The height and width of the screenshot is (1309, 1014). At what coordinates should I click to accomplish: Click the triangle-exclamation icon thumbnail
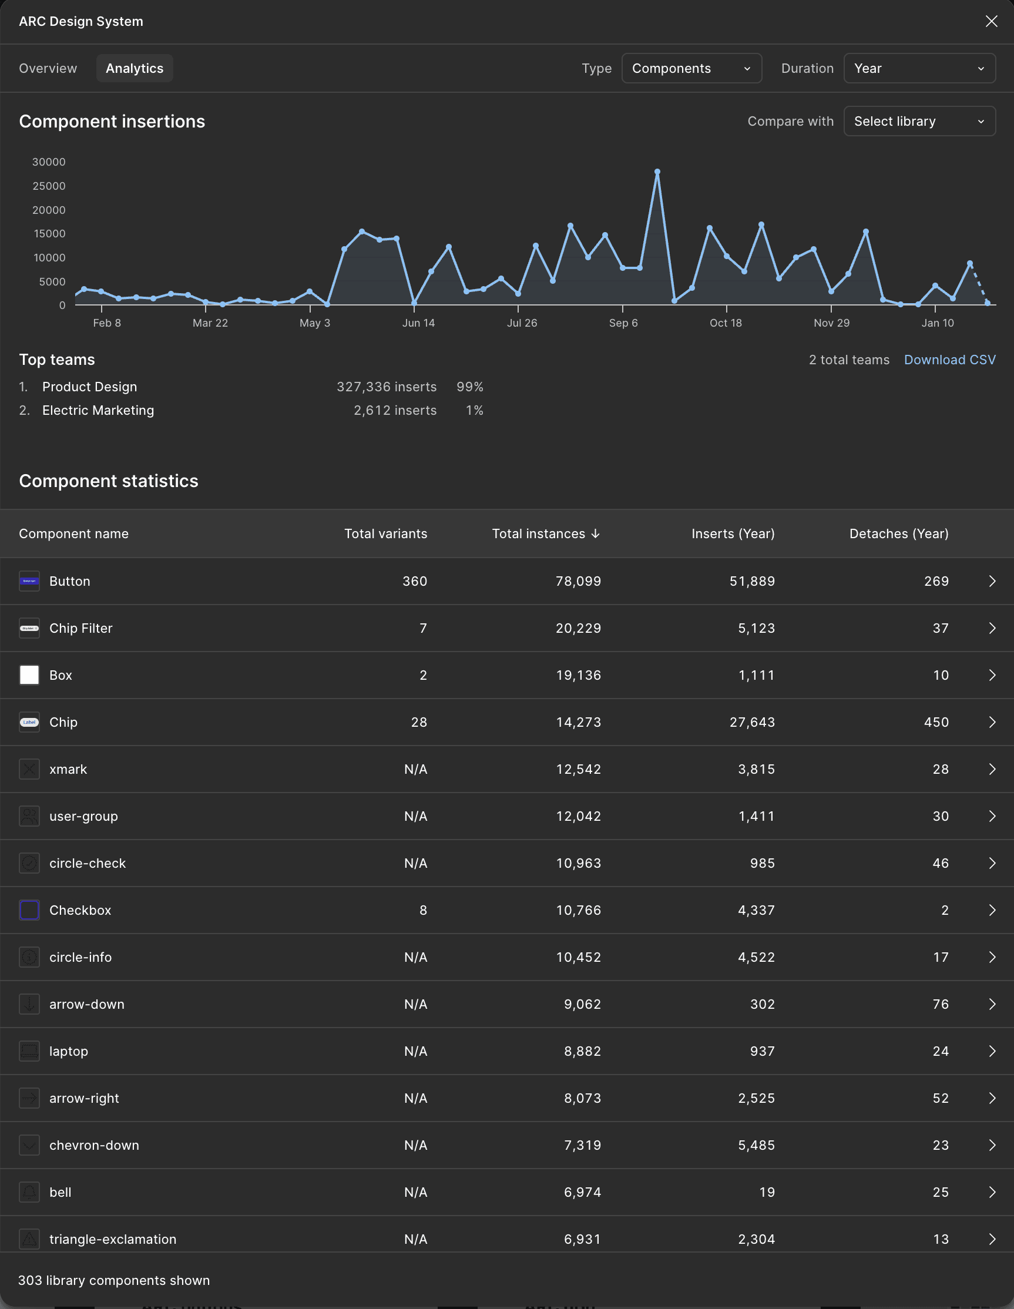tap(29, 1239)
